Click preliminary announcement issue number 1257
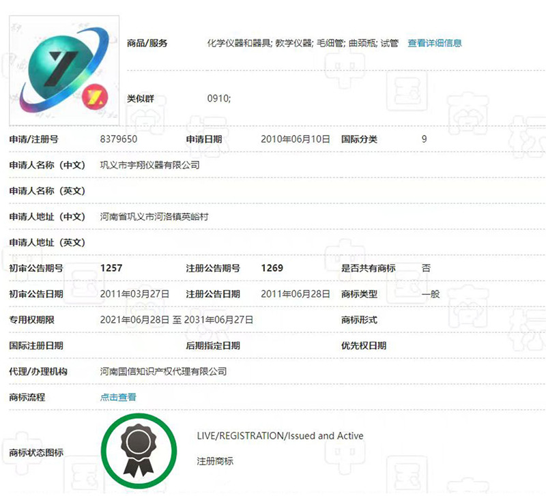 pyautogui.click(x=111, y=268)
